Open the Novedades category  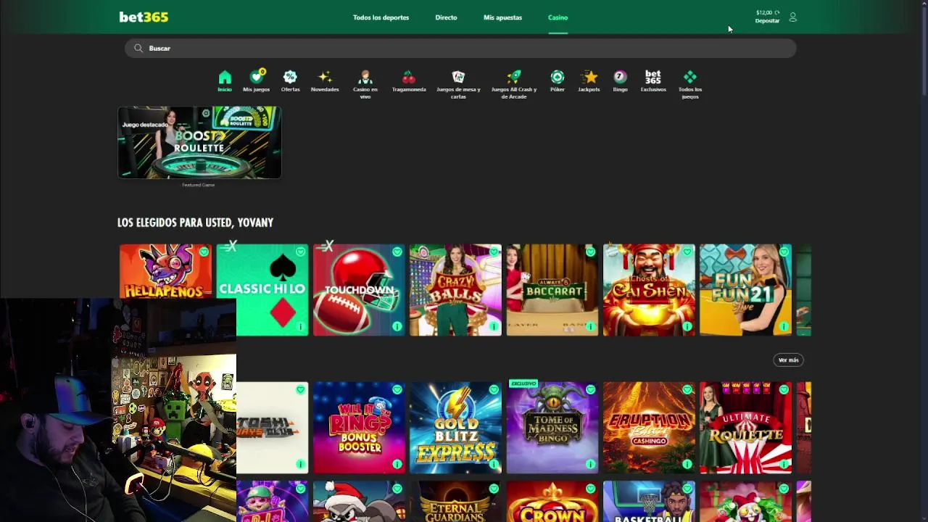coord(325,81)
